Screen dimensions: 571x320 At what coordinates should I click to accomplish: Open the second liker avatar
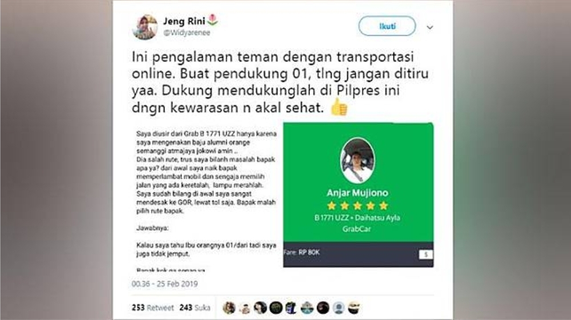pos(245,307)
